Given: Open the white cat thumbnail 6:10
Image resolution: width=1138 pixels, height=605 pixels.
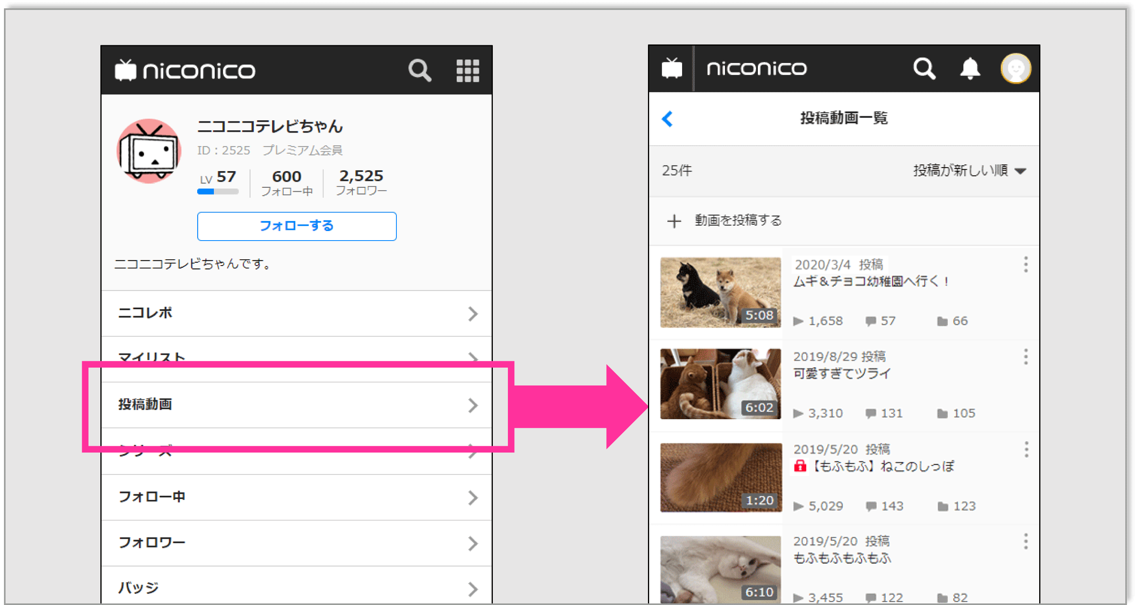Looking at the screenshot, I should [720, 570].
